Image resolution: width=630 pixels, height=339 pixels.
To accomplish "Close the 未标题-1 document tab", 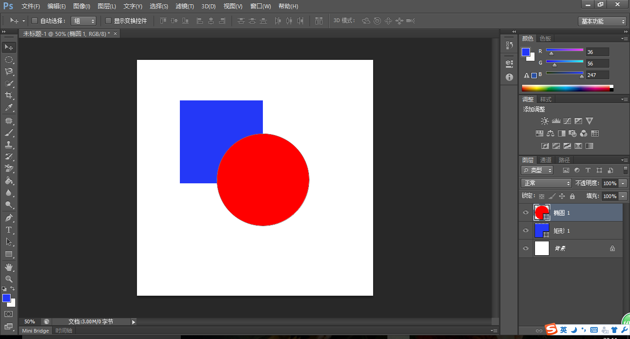I will pyautogui.click(x=115, y=34).
